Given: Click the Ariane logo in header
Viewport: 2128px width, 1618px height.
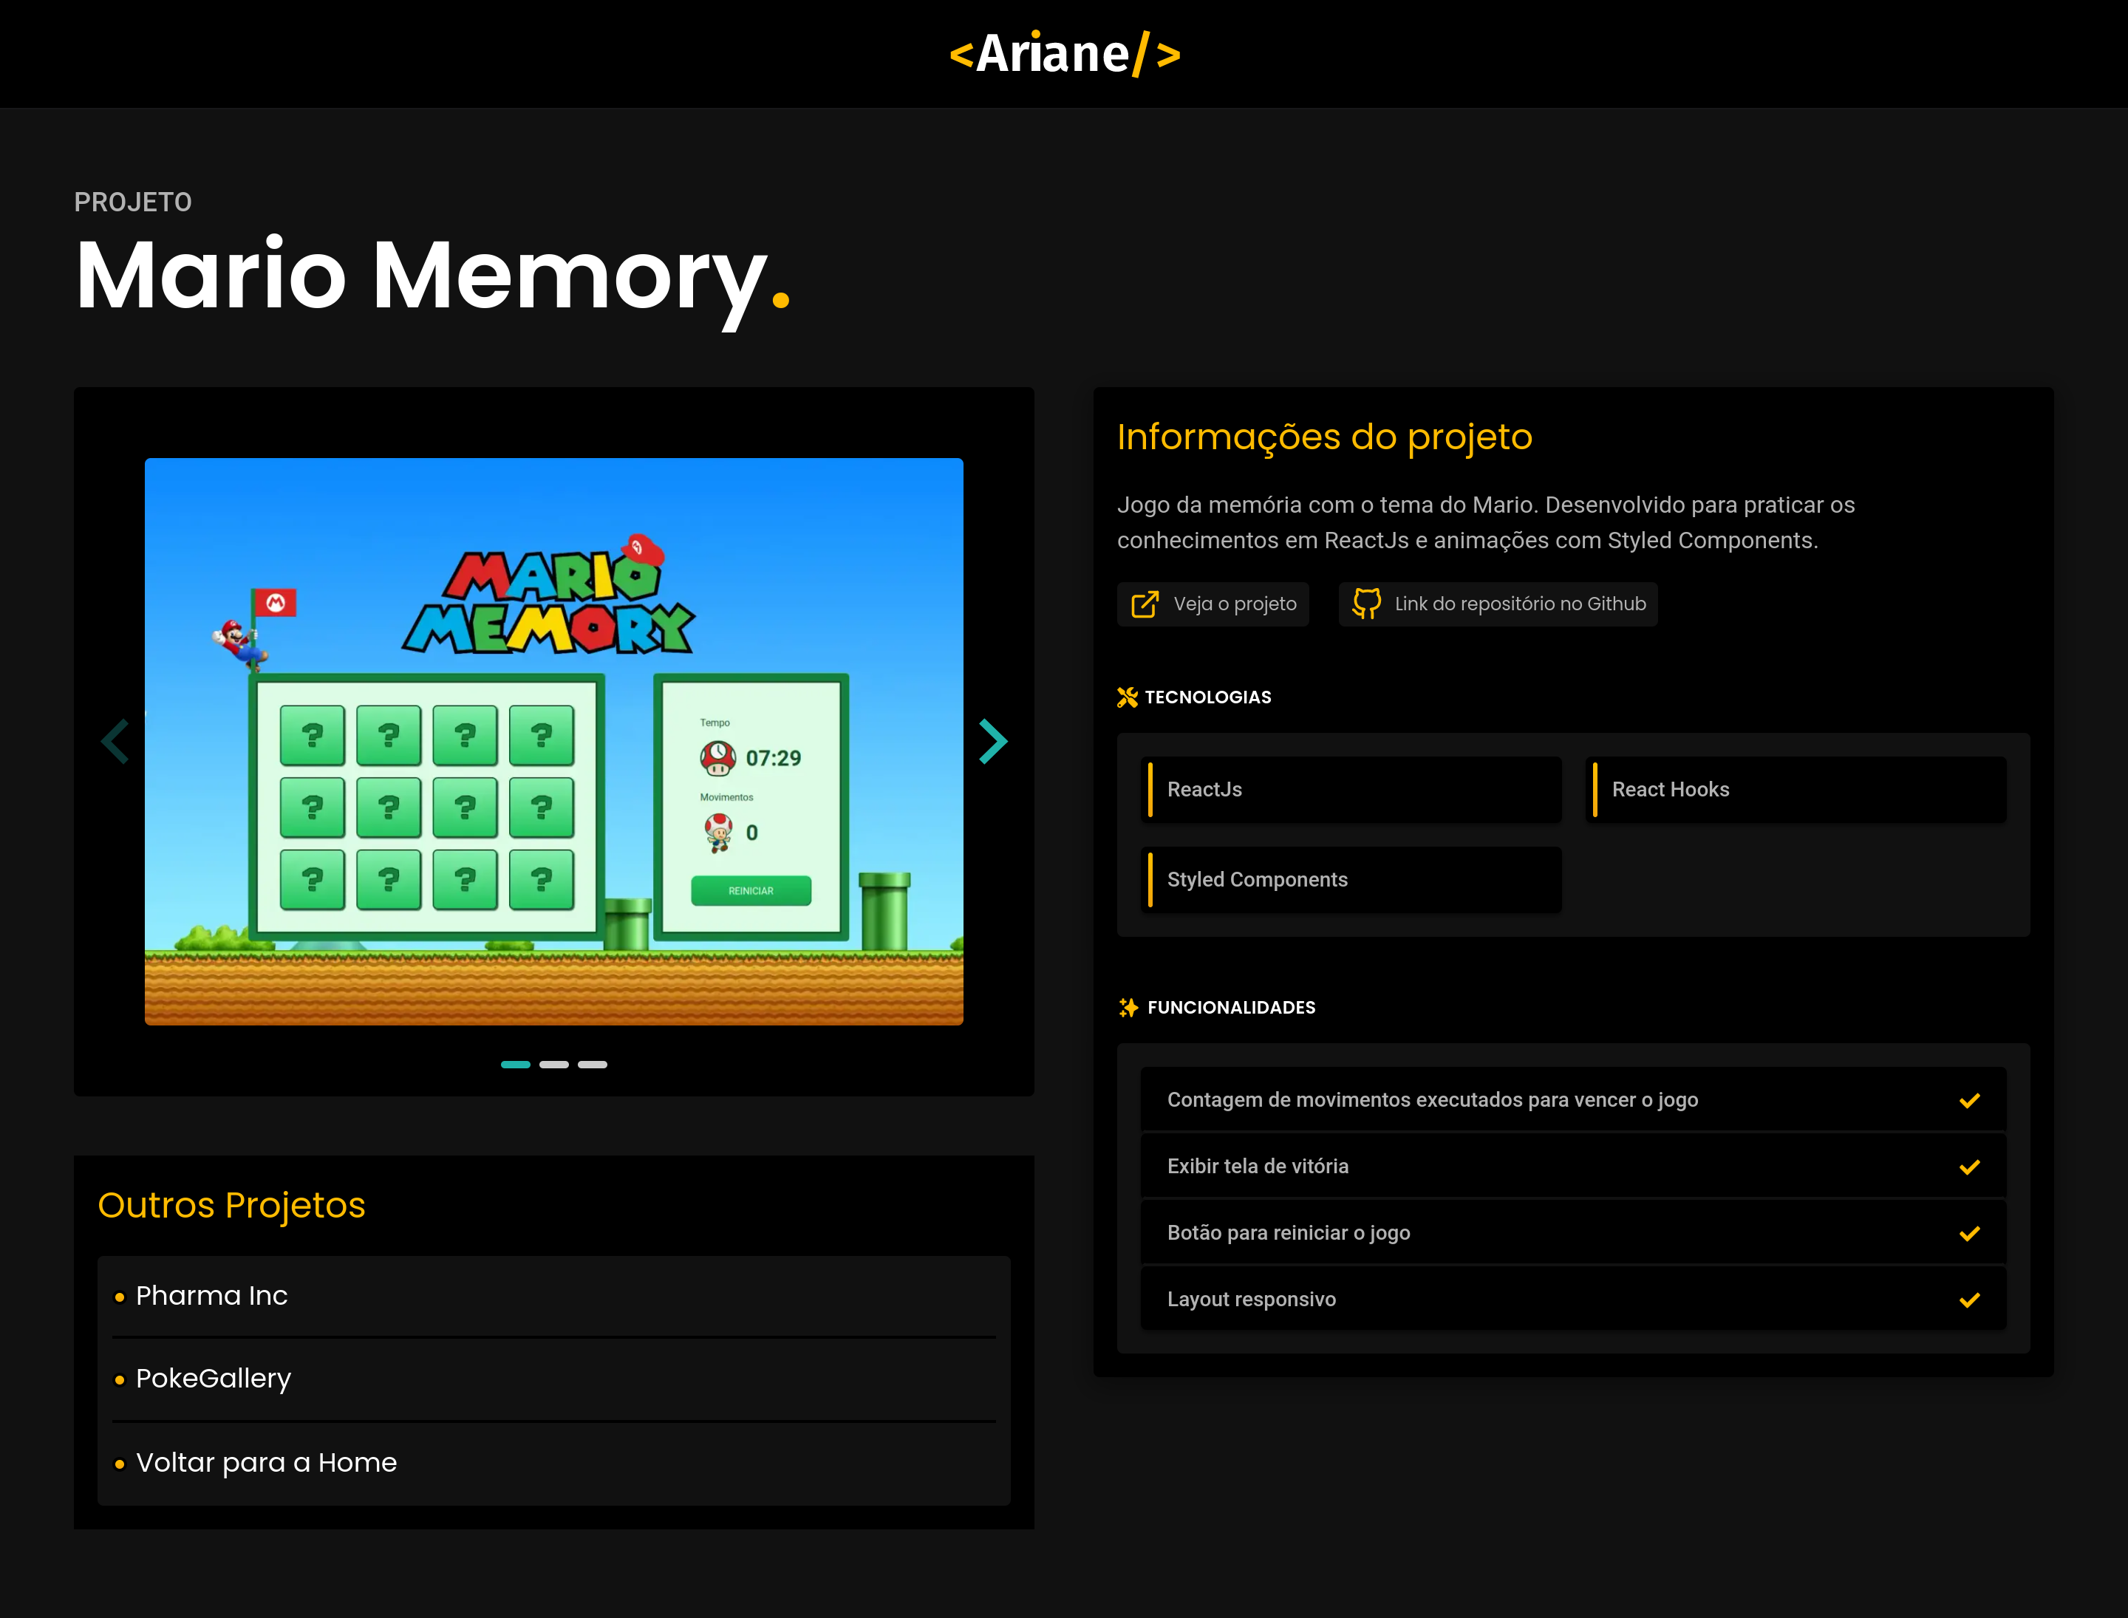Looking at the screenshot, I should 1065,54.
